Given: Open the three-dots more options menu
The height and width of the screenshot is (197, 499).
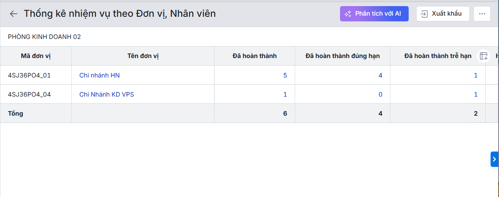Looking at the screenshot, I should pyautogui.click(x=482, y=14).
